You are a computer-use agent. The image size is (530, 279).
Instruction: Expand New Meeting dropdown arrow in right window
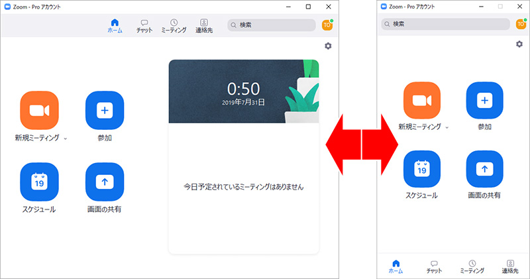click(x=447, y=127)
